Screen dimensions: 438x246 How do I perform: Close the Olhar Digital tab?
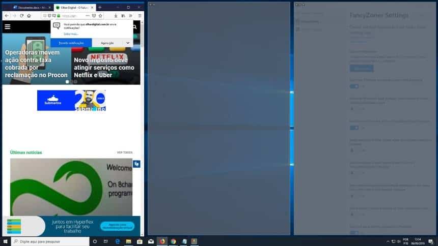tap(92, 8)
